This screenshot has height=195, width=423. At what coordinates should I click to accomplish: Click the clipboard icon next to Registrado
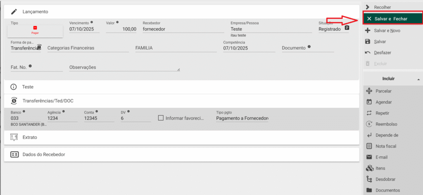pyautogui.click(x=347, y=28)
